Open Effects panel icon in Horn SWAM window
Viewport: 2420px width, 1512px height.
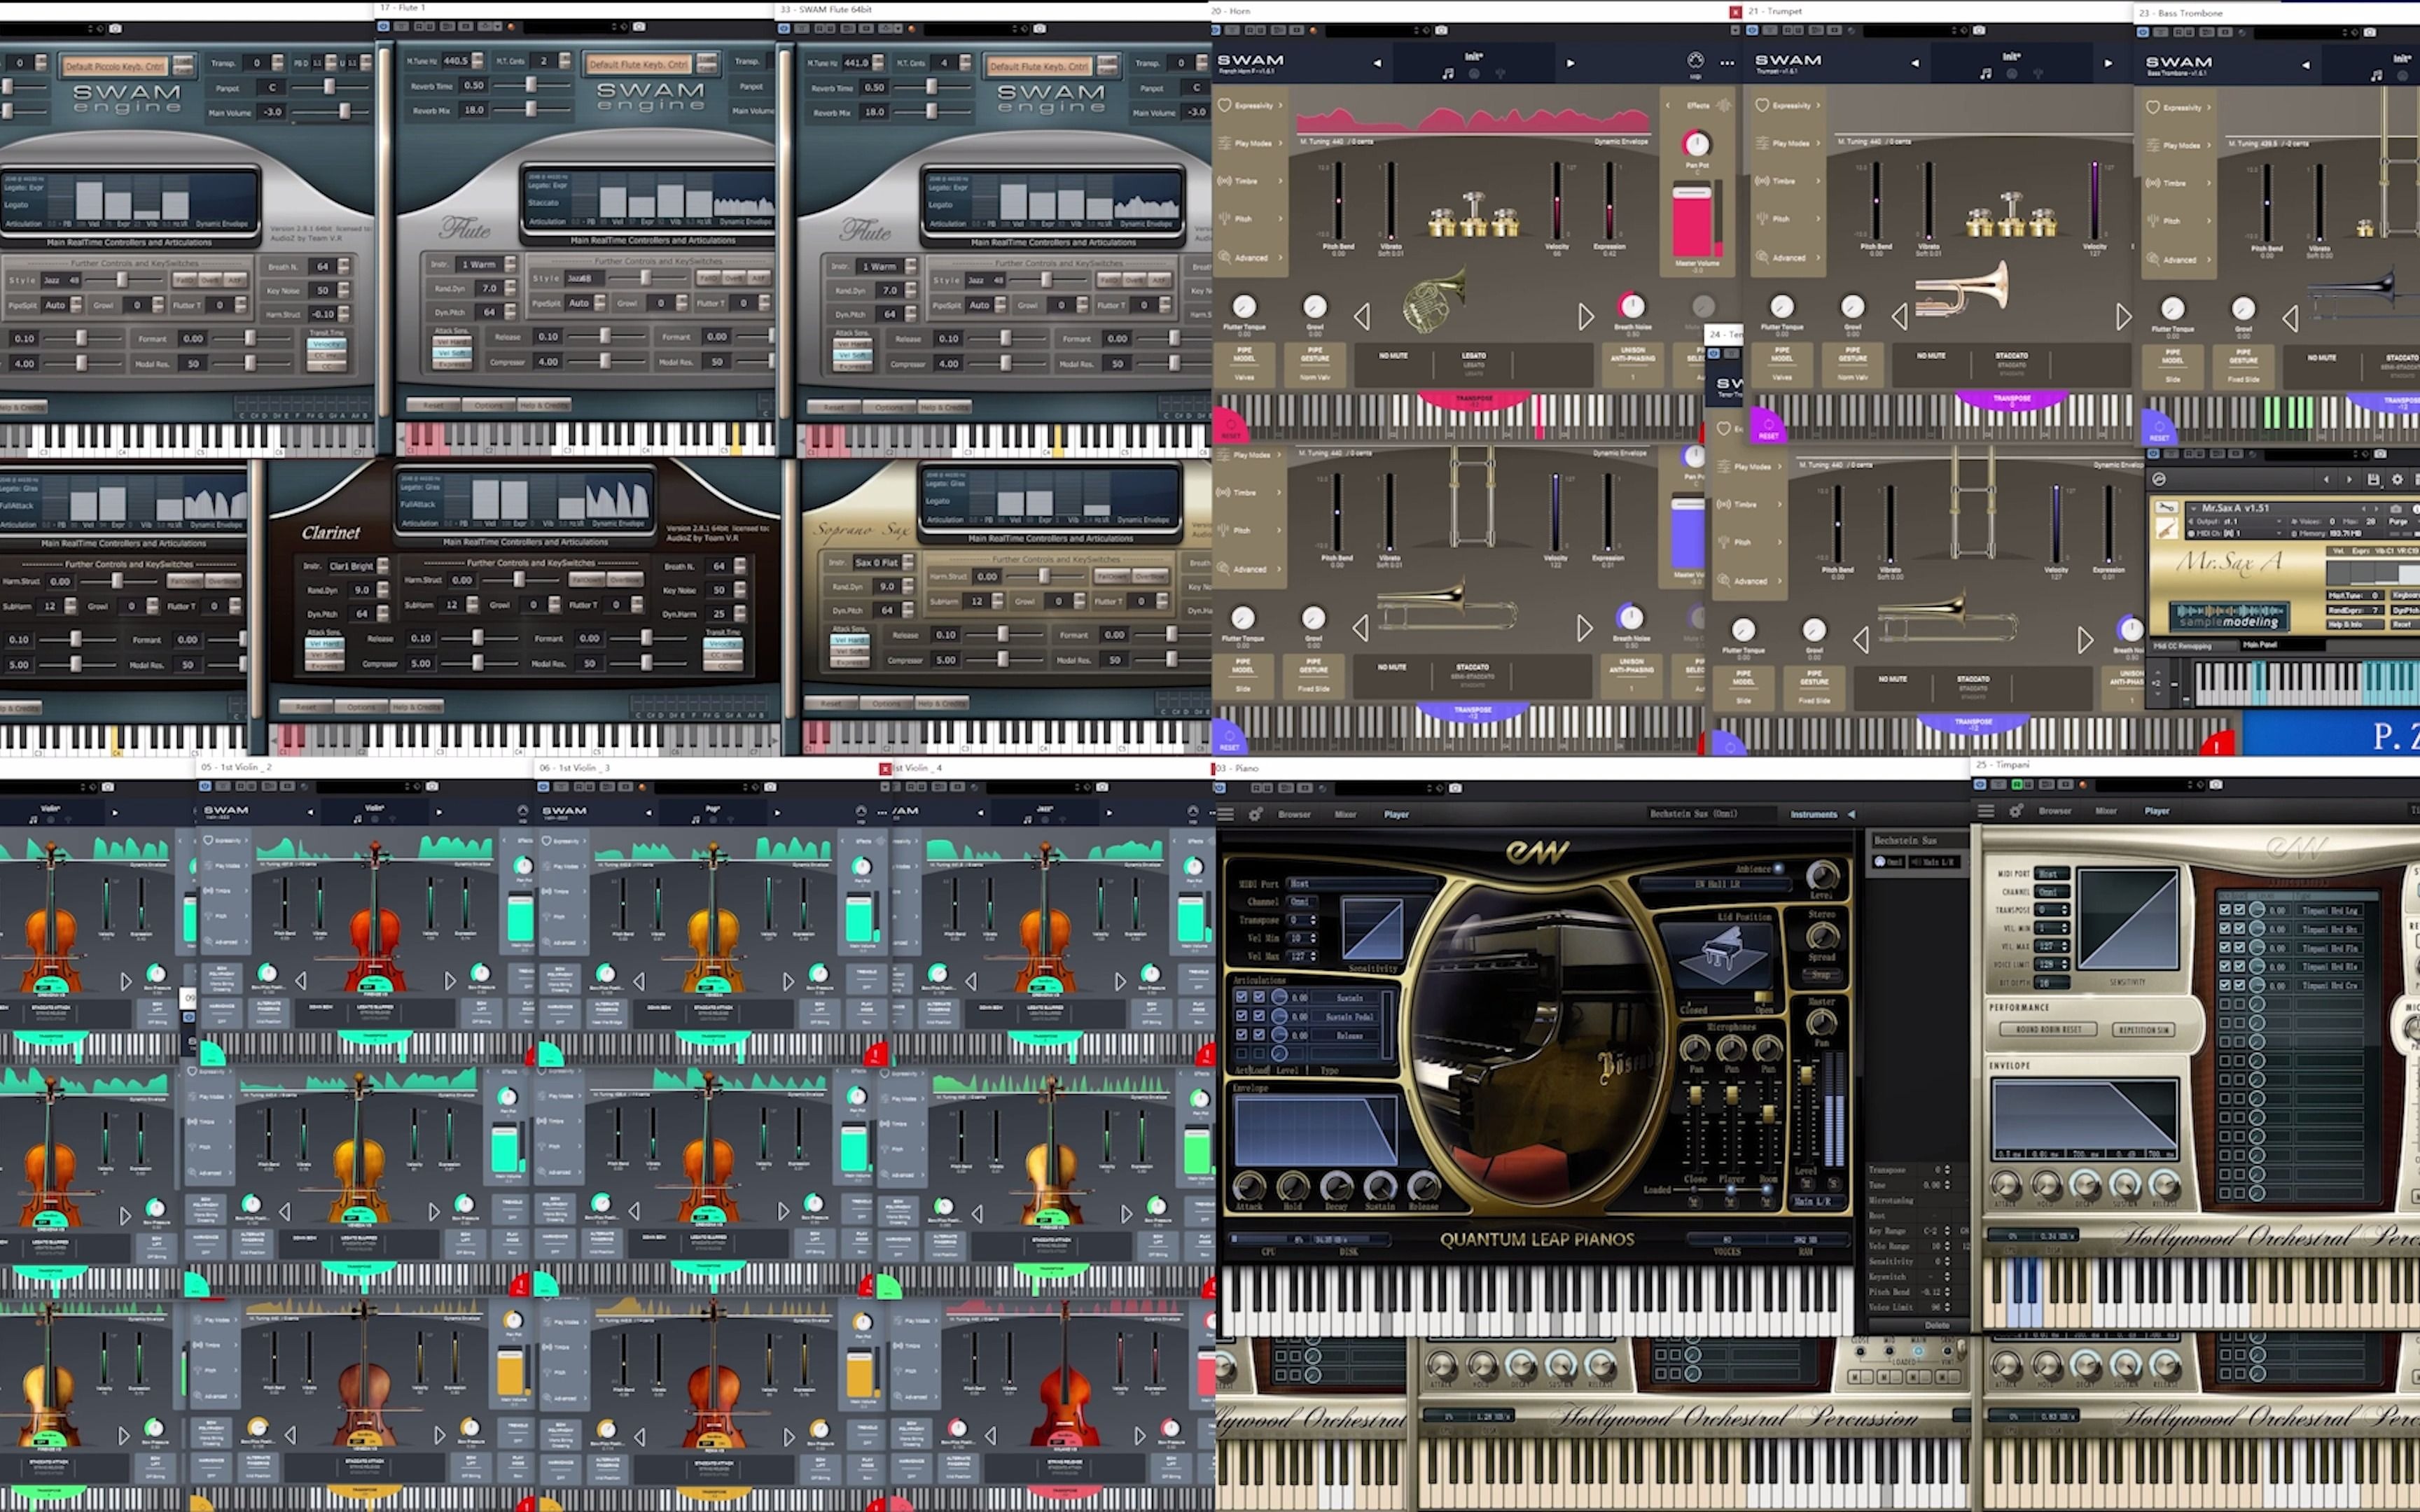coord(1723,105)
